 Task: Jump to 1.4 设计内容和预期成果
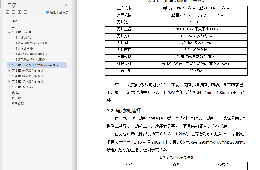click(x=32, y=54)
